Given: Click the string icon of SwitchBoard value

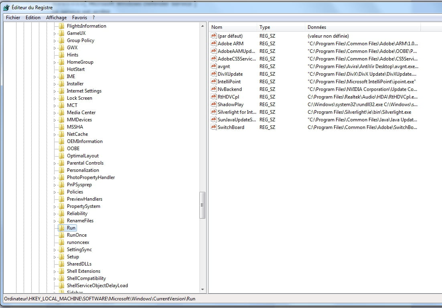Looking at the screenshot, I should tap(214, 127).
